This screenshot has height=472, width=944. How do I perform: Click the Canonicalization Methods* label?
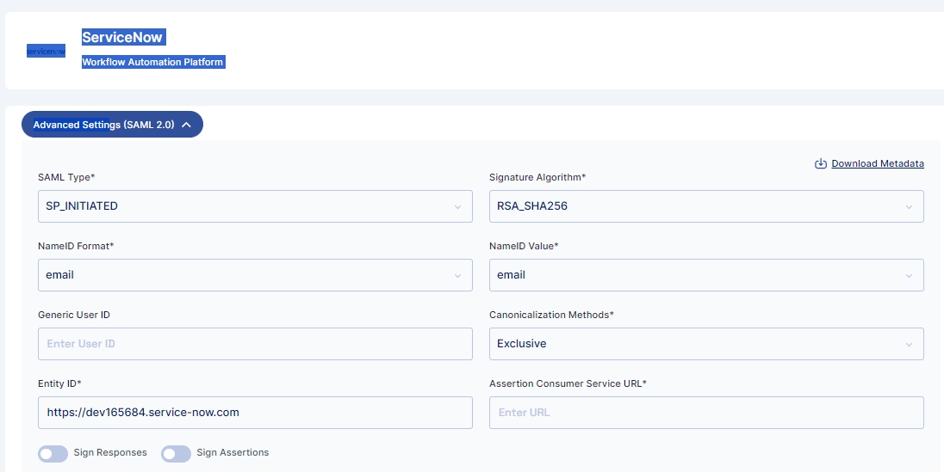(x=551, y=315)
